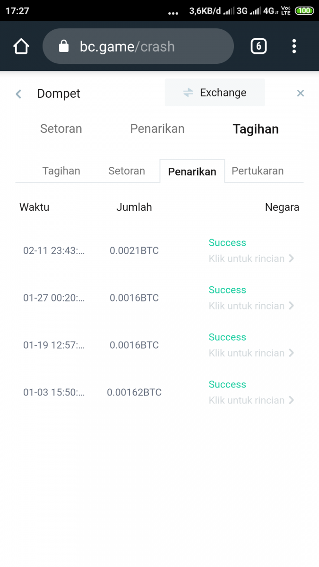The image size is (319, 567).
Task: Click the Exchange button
Action: click(215, 93)
